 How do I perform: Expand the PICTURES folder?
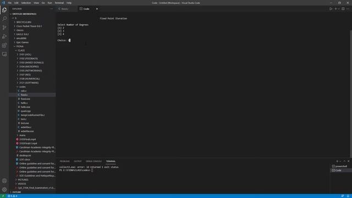(x=23, y=180)
